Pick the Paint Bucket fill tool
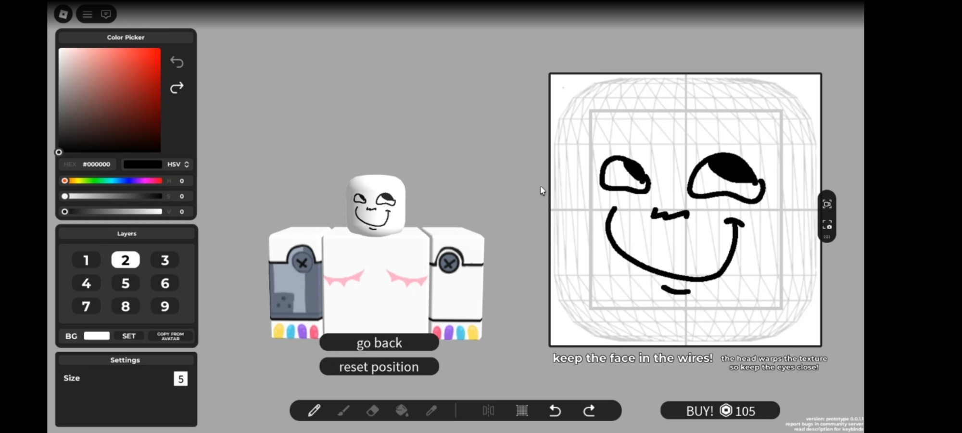 pos(402,410)
